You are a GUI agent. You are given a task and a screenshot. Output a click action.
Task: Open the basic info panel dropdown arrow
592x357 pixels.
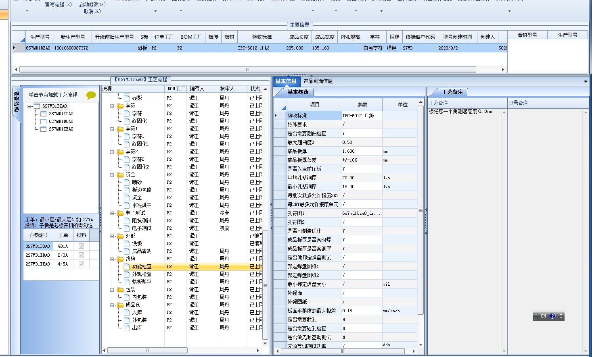[586, 81]
